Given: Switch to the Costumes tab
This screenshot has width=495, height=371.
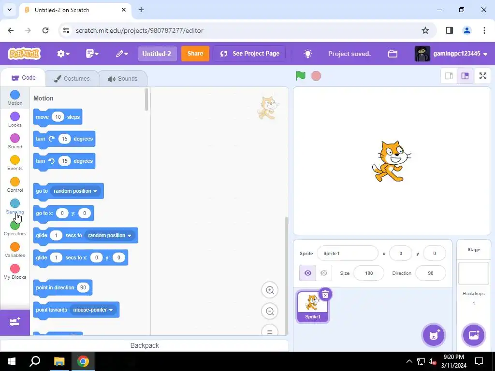Looking at the screenshot, I should click(x=72, y=79).
